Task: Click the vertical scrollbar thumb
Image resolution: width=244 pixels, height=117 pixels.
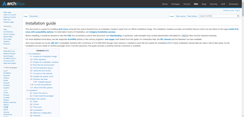Action: (243, 9)
